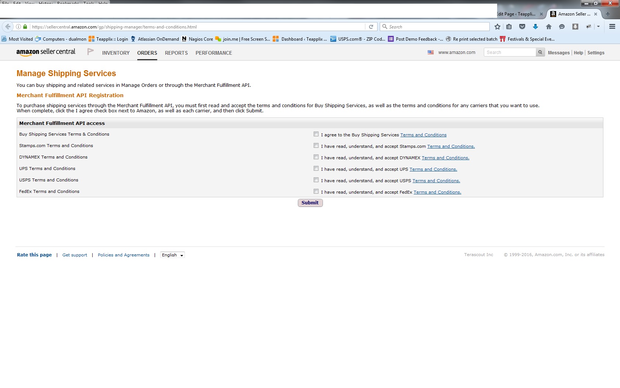The width and height of the screenshot is (620, 388).
Task: Open the PERFORMANCE menu
Action: pos(214,53)
